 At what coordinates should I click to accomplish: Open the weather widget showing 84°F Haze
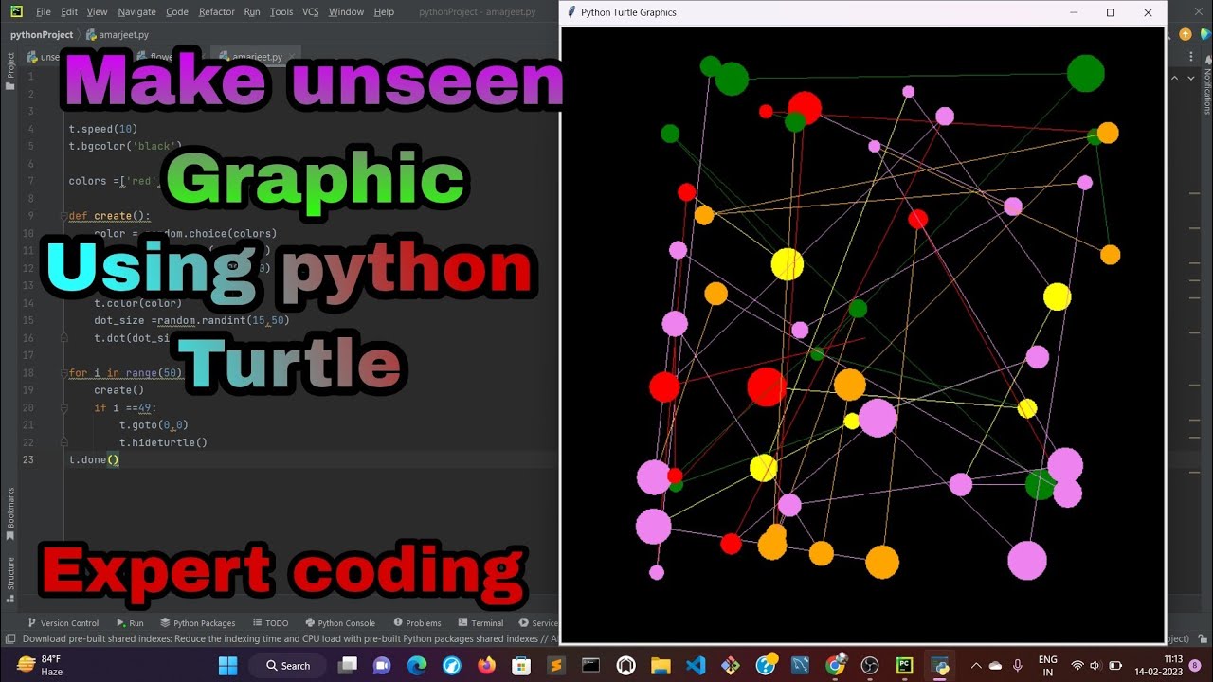(38, 665)
